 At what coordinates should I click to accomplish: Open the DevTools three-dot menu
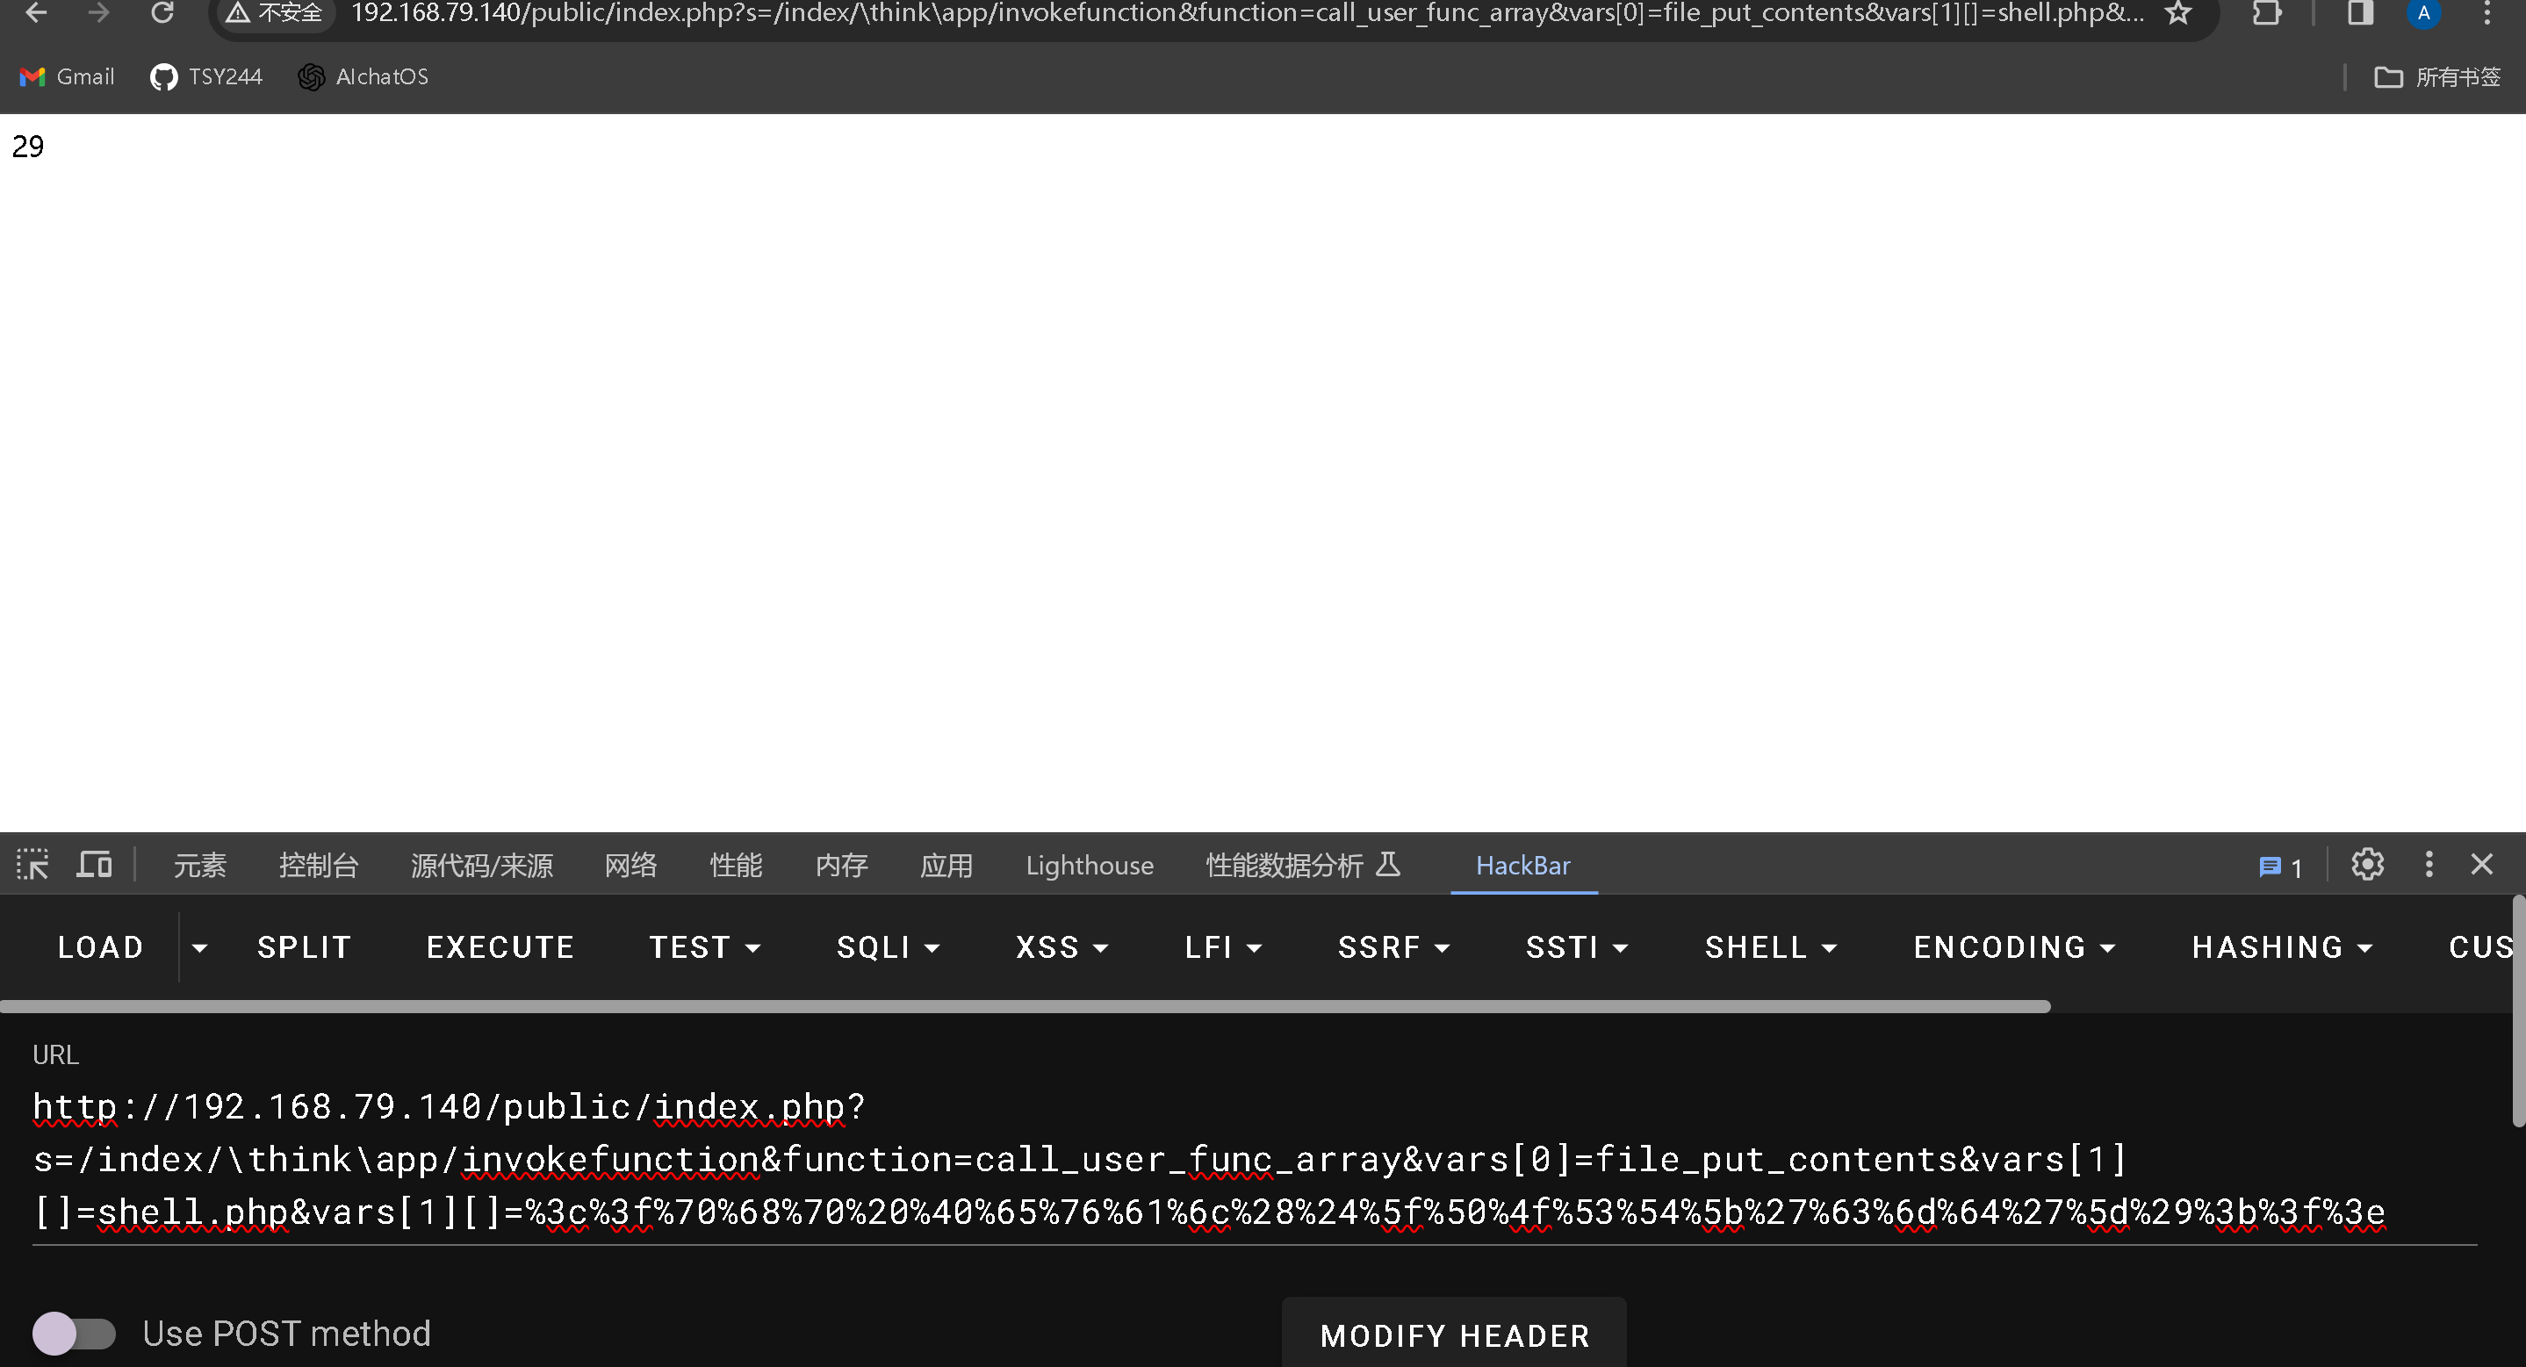(x=2429, y=865)
